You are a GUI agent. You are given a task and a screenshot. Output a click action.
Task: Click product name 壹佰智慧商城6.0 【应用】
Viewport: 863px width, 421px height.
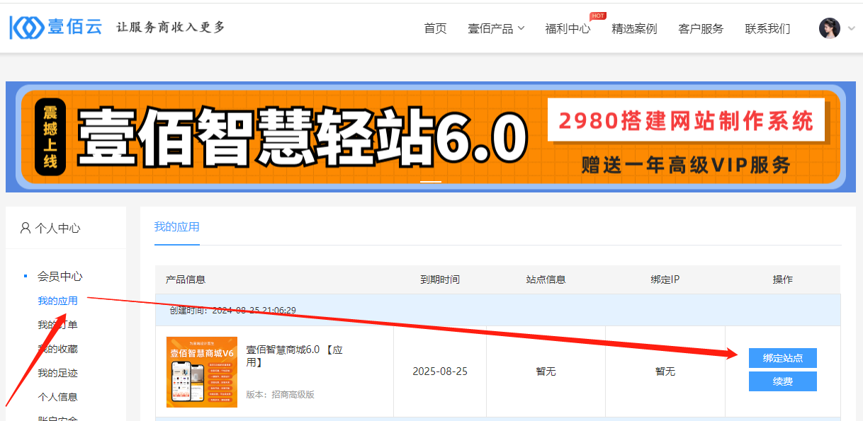(x=294, y=356)
